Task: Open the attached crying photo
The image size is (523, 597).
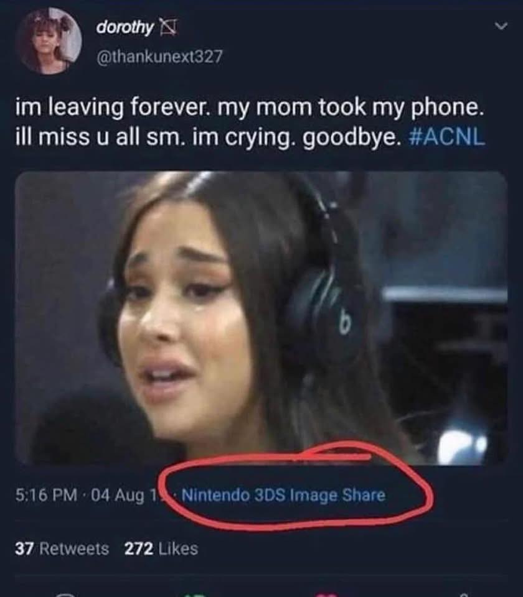Action: pos(261,318)
